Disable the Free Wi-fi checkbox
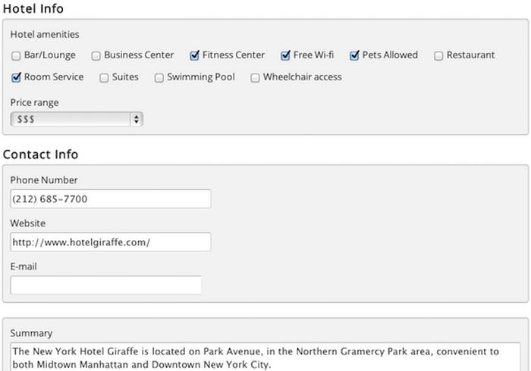 pos(286,55)
